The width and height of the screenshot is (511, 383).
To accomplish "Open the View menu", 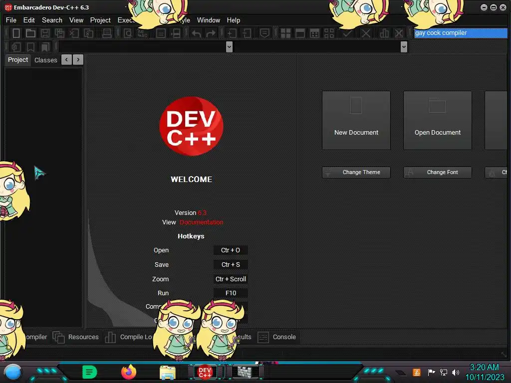I will tap(76, 20).
